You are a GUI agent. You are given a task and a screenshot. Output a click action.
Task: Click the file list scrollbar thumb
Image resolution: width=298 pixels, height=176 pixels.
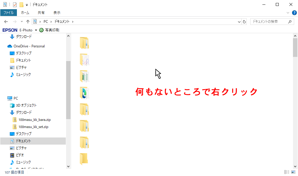point(295,47)
